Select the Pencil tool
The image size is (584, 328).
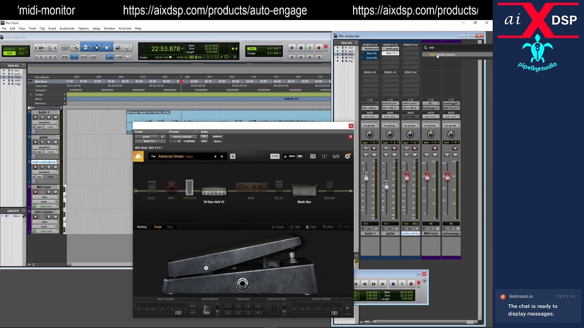coord(128,47)
